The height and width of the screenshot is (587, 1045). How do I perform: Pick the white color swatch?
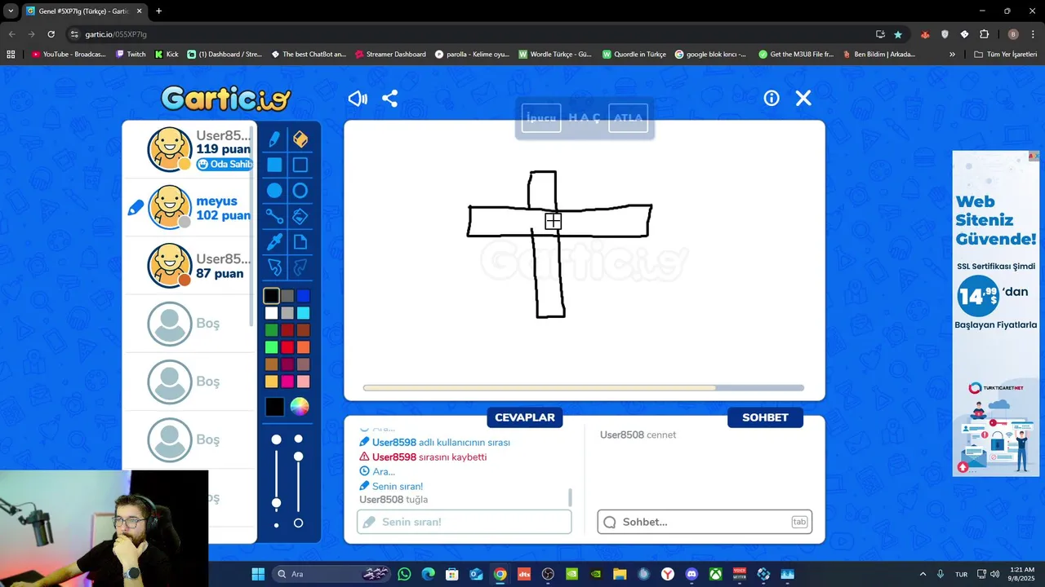tap(272, 313)
